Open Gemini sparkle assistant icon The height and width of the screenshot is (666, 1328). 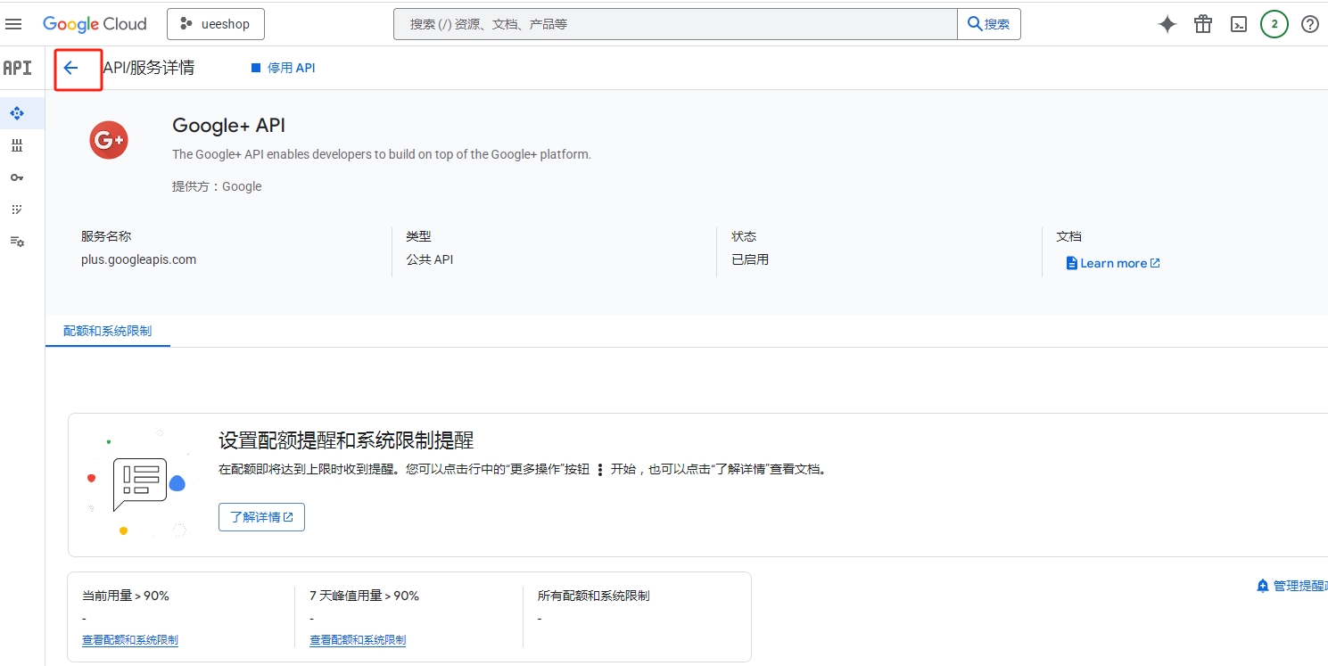(1167, 24)
